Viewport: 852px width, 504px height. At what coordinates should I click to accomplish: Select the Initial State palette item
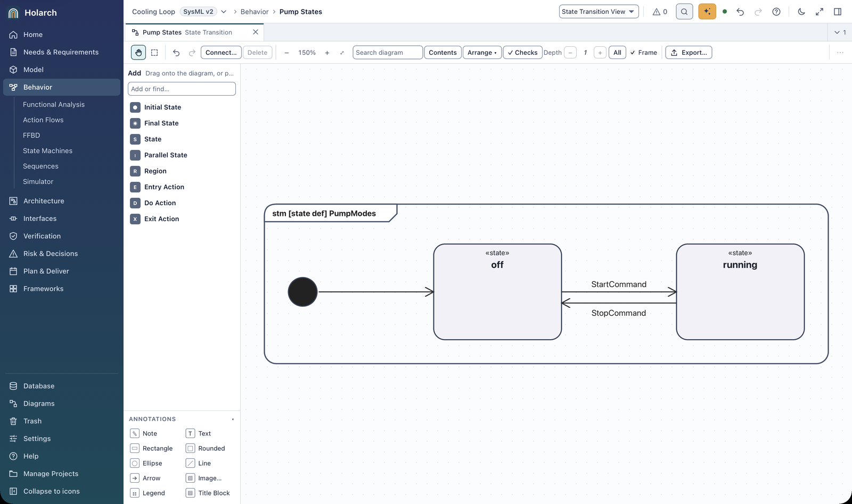click(x=182, y=107)
